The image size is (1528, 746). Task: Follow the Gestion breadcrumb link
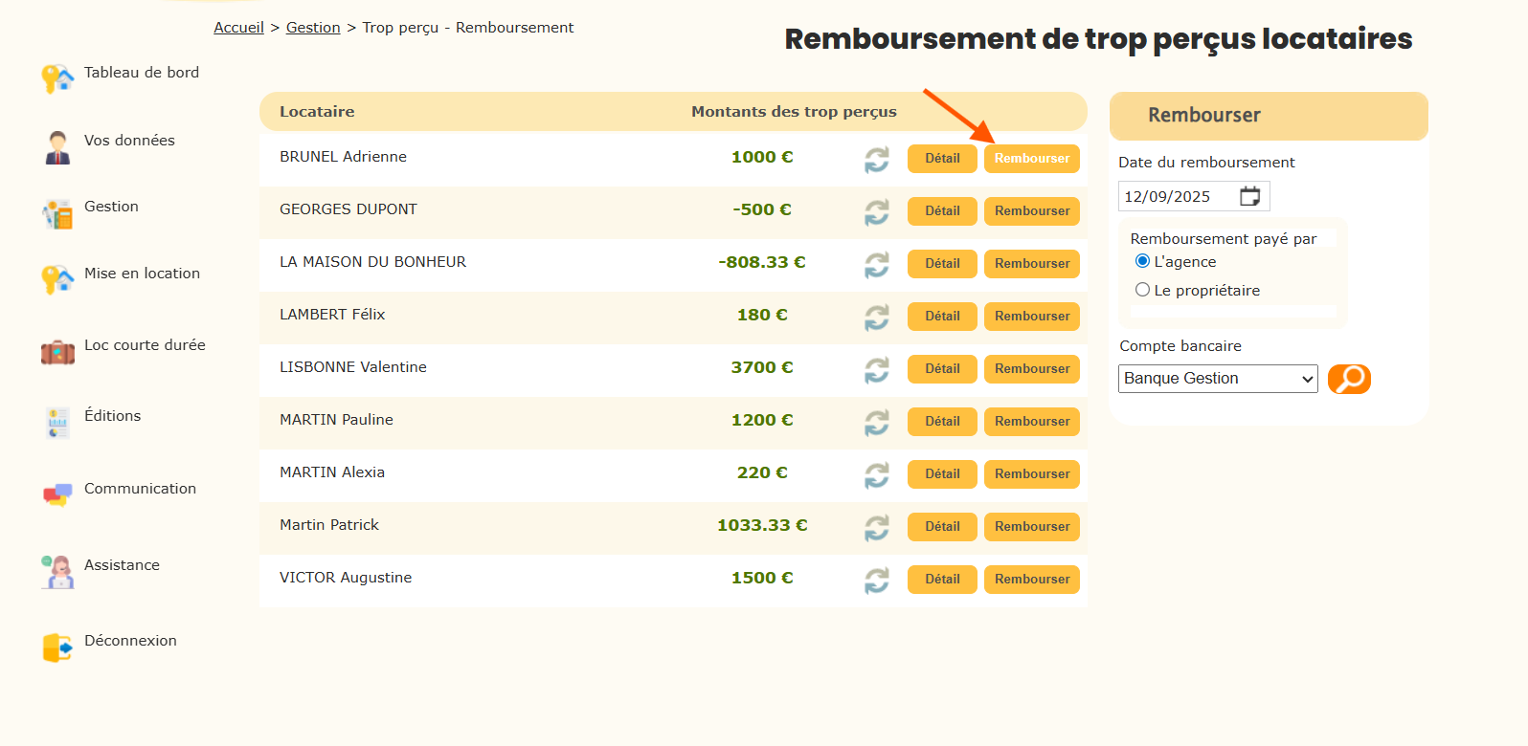(x=313, y=28)
